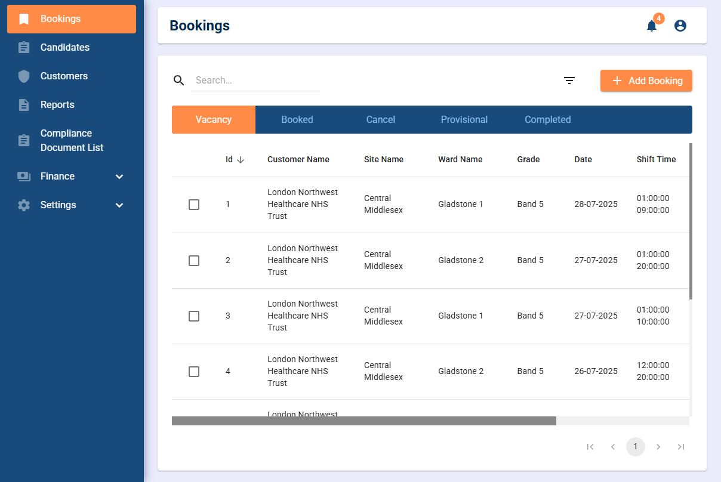721x482 pixels.
Task: Expand the Finance menu chevron
Action: point(119,177)
